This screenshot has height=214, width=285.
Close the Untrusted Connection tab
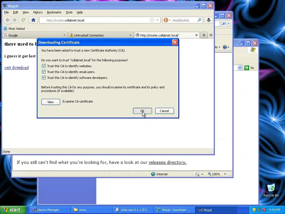tap(130, 35)
